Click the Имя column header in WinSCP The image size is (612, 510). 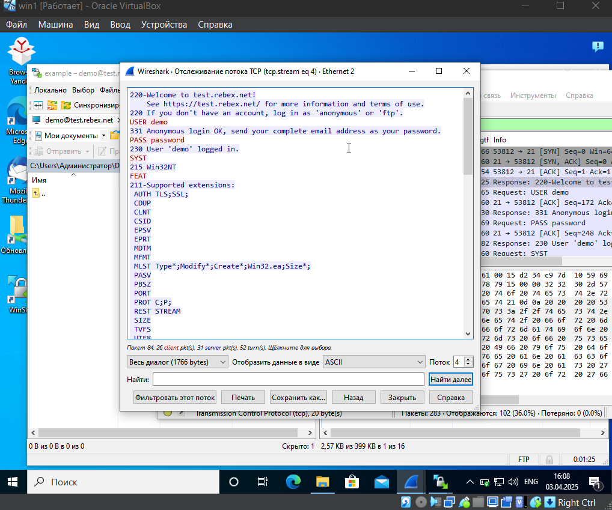[39, 180]
